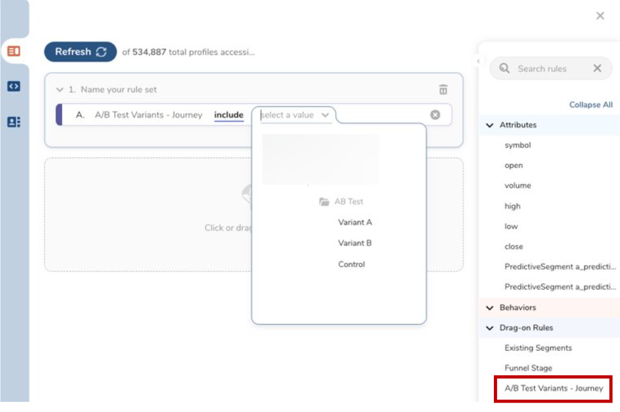Click the Refresh button
This screenshot has height=412, width=620.
click(81, 52)
